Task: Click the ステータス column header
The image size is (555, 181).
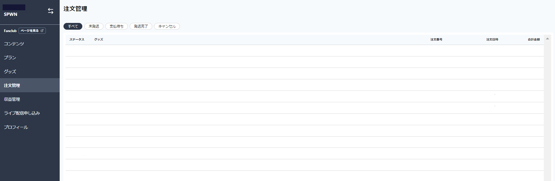Action: click(77, 39)
